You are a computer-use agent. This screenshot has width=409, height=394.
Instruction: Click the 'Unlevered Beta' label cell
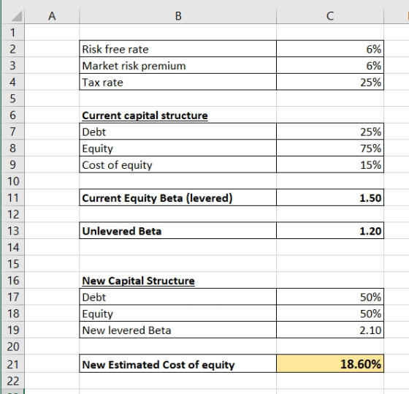(x=178, y=231)
